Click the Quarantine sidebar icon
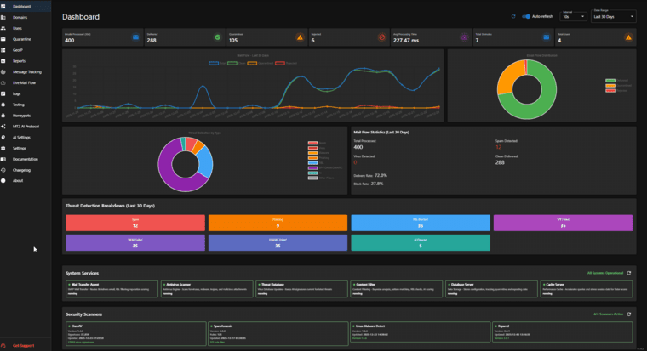 pyautogui.click(x=3, y=39)
